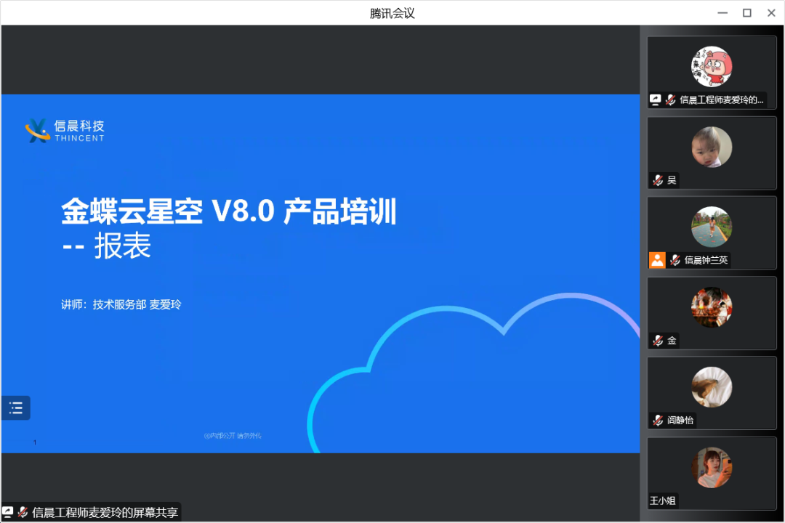Select 王小姐's avatar thumbnail
785x523 pixels.
pyautogui.click(x=712, y=468)
